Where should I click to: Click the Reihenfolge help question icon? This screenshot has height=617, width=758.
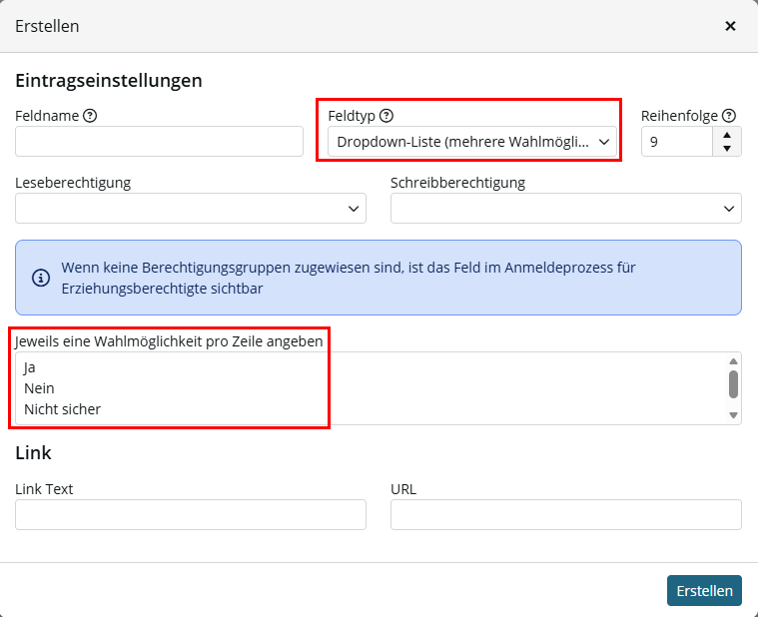[728, 116]
